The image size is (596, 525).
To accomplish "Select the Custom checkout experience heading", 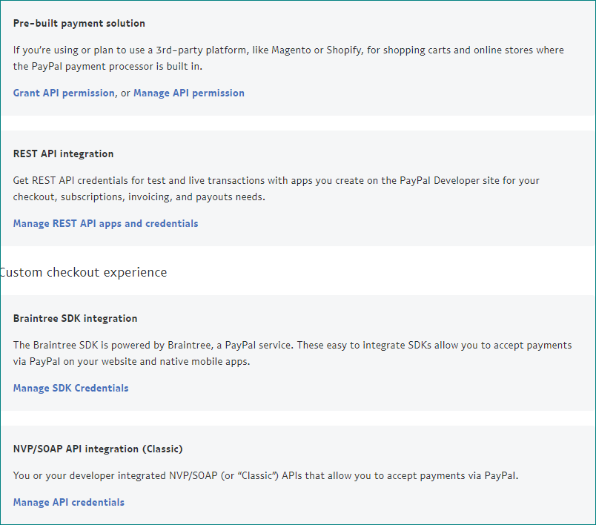I will tap(84, 273).
